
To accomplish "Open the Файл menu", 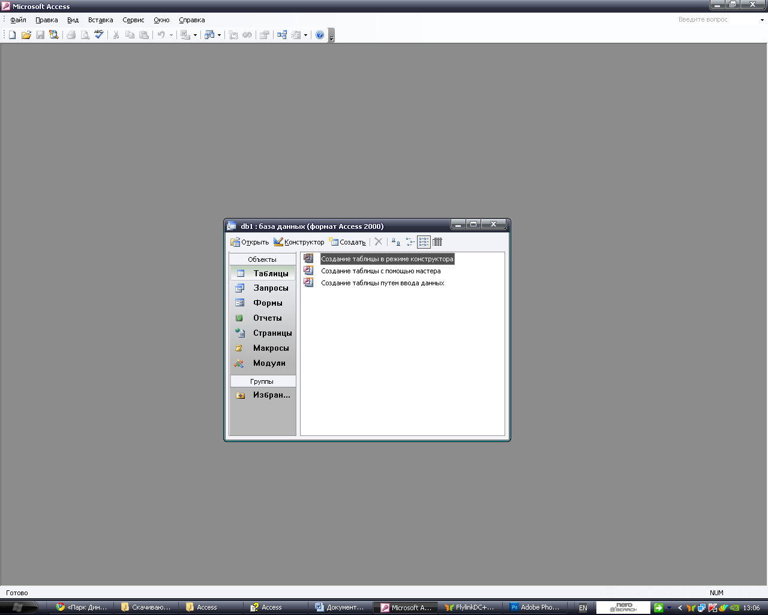I will click(18, 20).
